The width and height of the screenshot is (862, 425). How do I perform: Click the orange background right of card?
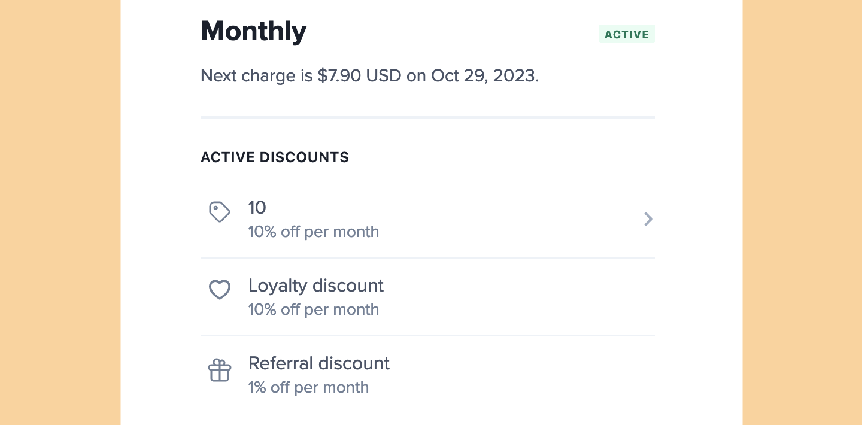point(802,212)
